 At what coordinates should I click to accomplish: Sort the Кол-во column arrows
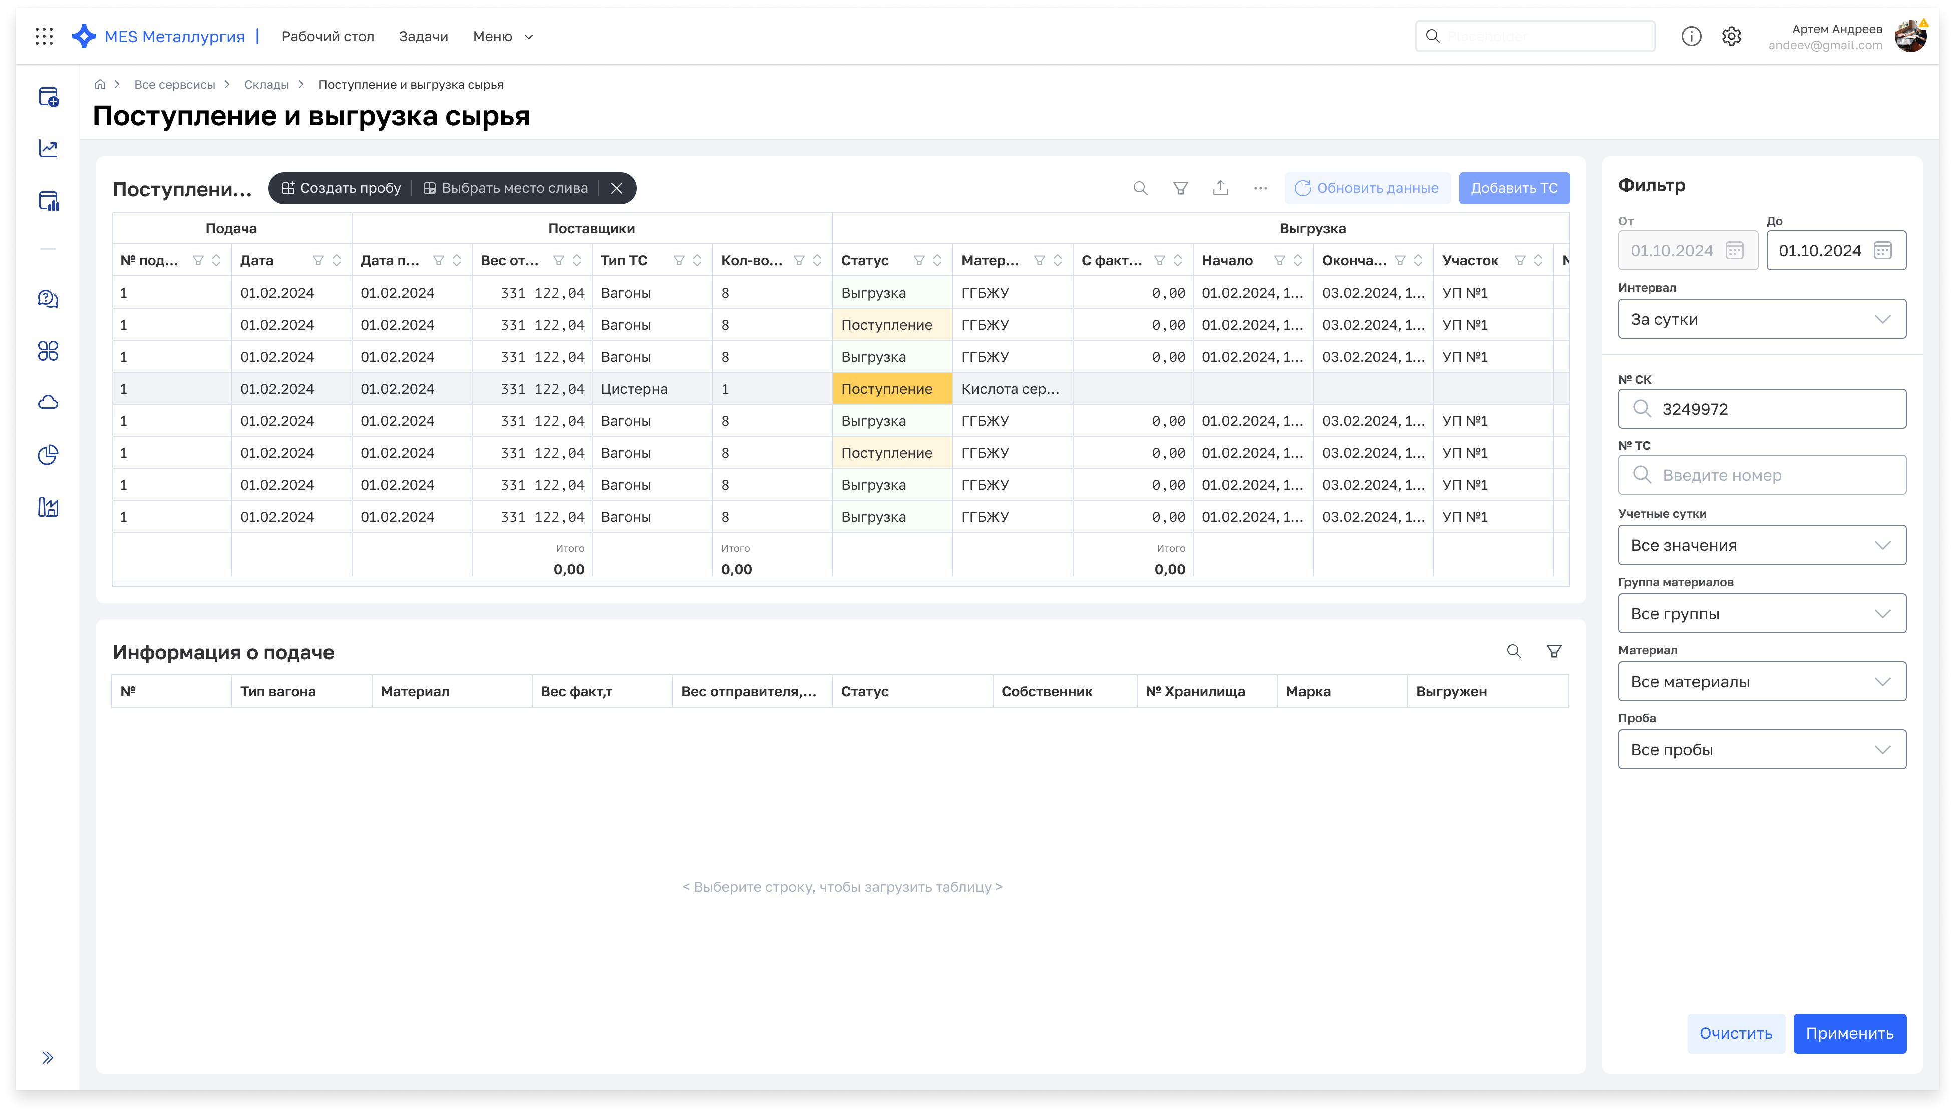(817, 261)
